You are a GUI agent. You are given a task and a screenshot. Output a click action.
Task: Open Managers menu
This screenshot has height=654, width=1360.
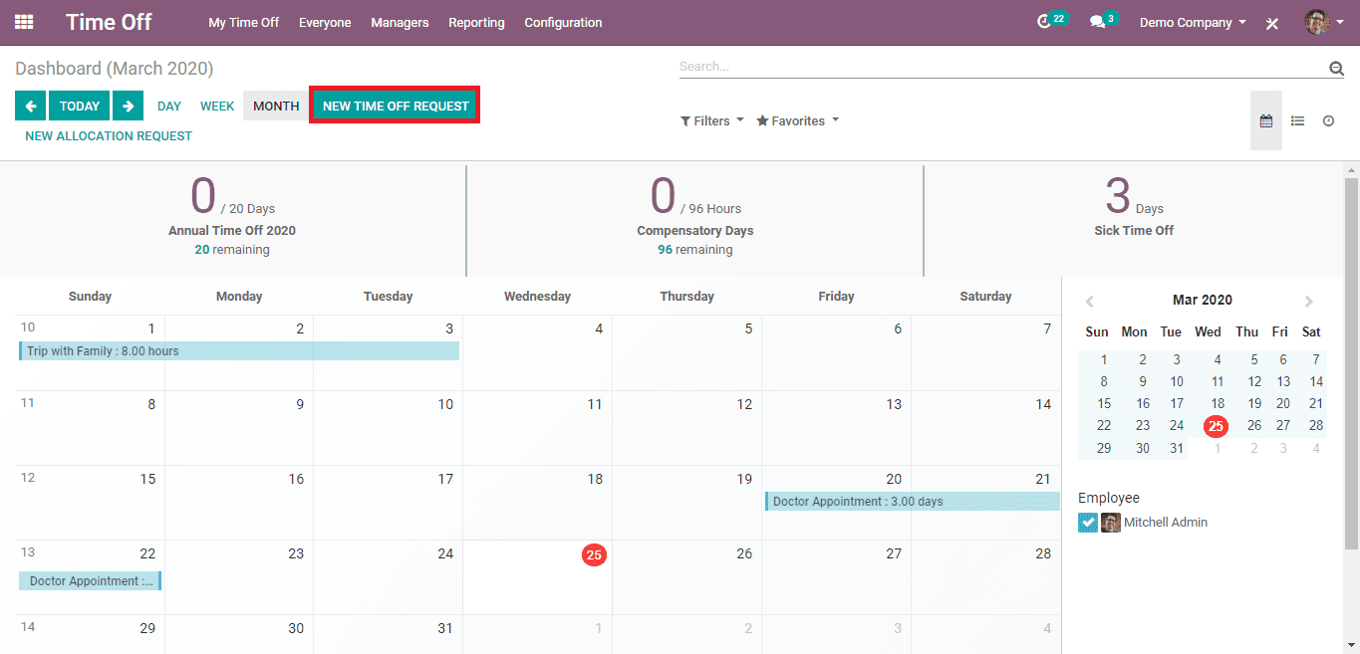pyautogui.click(x=400, y=22)
